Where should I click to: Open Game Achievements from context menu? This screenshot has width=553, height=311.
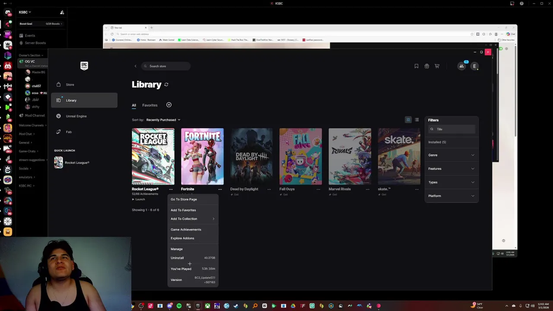pyautogui.click(x=193, y=230)
